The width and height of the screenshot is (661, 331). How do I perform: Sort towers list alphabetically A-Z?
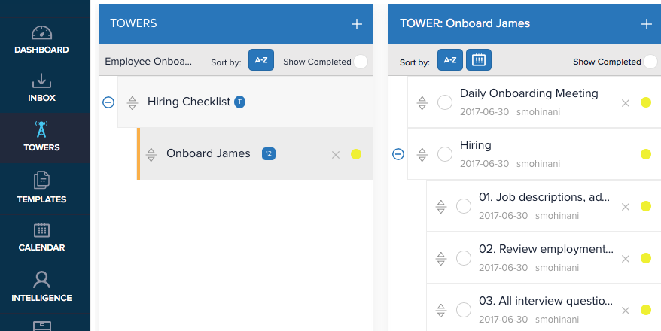(261, 60)
